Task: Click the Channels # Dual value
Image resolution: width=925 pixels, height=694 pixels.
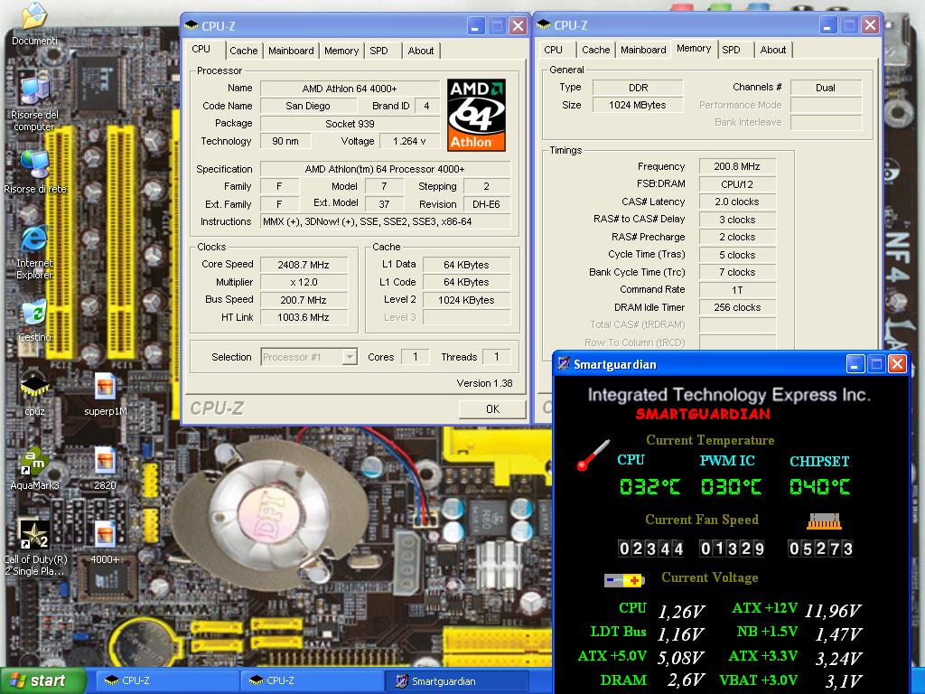Action: [x=826, y=88]
